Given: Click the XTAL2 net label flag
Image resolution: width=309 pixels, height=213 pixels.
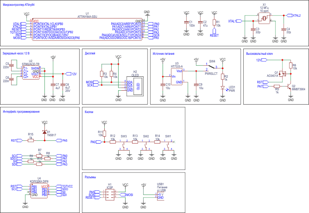Looking at the screenshot, I should pyautogui.click(x=294, y=15).
